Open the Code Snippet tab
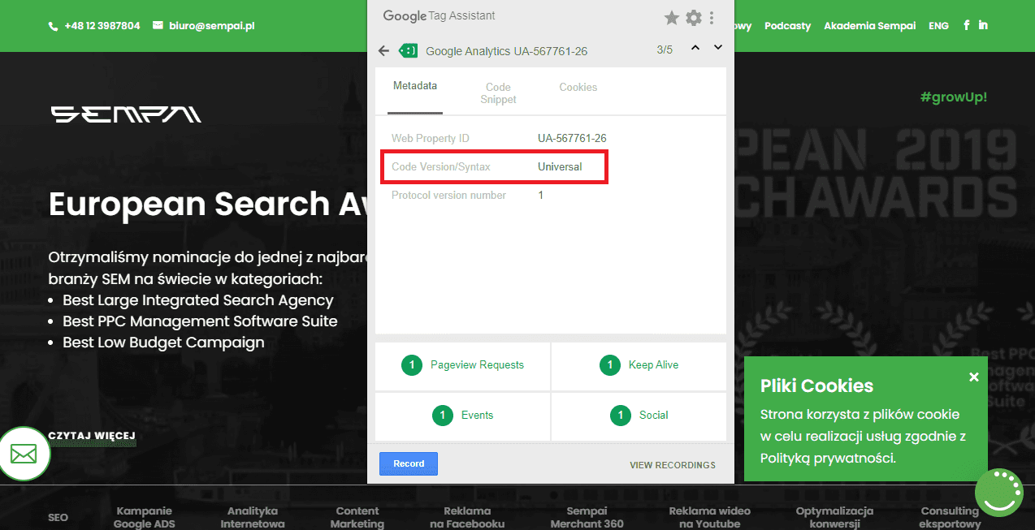This screenshot has width=1035, height=530. click(x=498, y=93)
